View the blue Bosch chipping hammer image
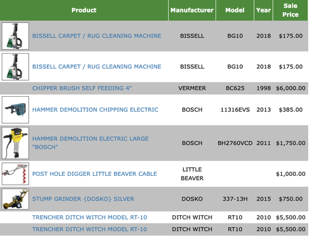 coord(15,110)
